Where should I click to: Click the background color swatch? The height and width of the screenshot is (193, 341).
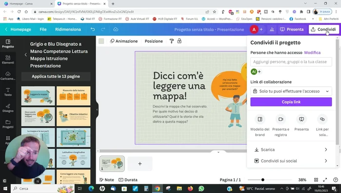pyautogui.click(x=101, y=41)
